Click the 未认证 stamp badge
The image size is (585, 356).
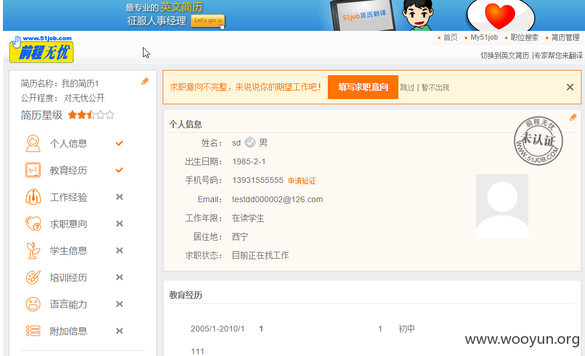[538, 140]
